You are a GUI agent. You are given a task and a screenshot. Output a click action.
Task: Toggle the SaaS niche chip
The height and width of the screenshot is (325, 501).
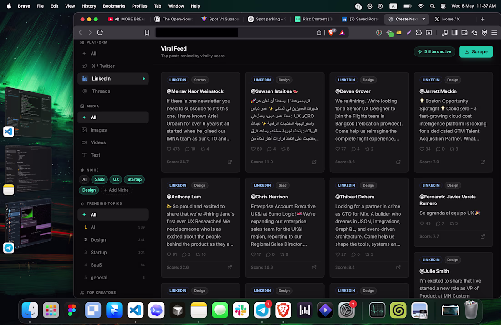click(x=99, y=179)
